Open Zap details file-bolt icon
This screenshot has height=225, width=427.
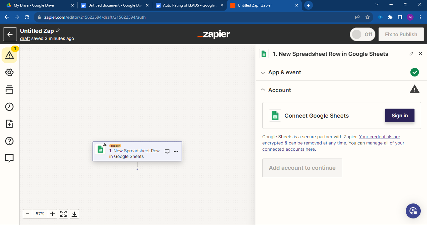click(x=9, y=124)
